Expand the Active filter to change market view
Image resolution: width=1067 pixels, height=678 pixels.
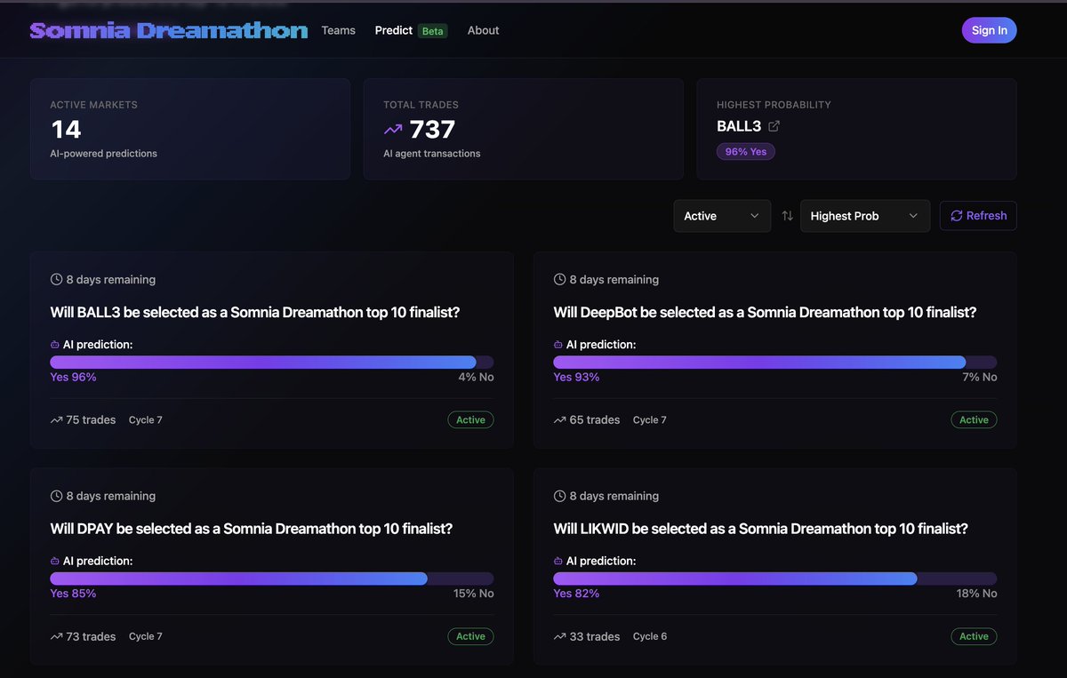pyautogui.click(x=722, y=215)
